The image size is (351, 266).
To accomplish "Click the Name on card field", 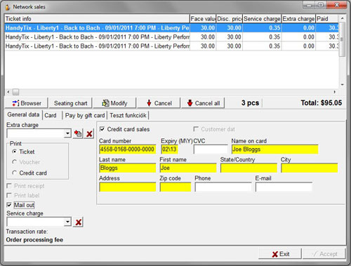I will (275, 149).
